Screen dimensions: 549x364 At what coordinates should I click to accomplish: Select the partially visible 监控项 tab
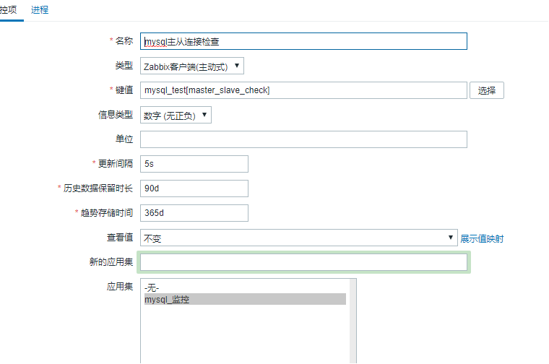[x=9, y=10]
